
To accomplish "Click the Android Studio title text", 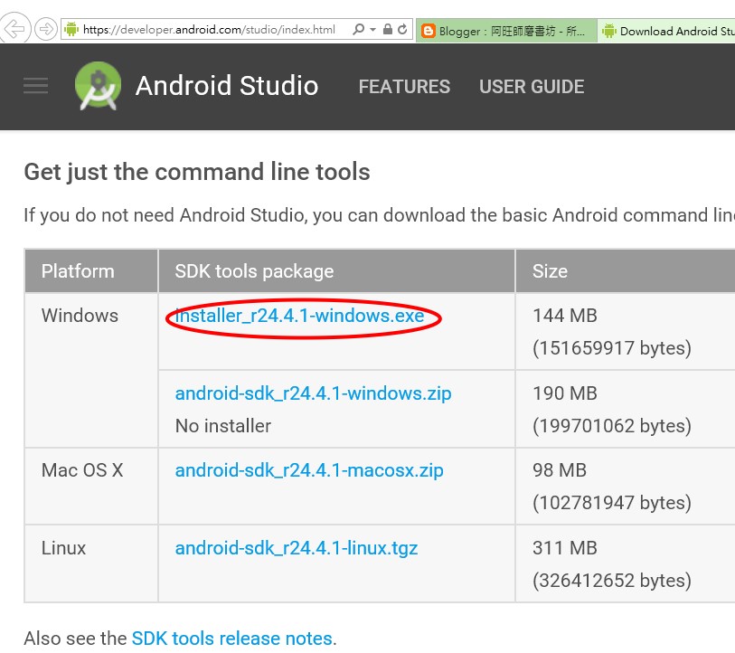I will pyautogui.click(x=227, y=86).
